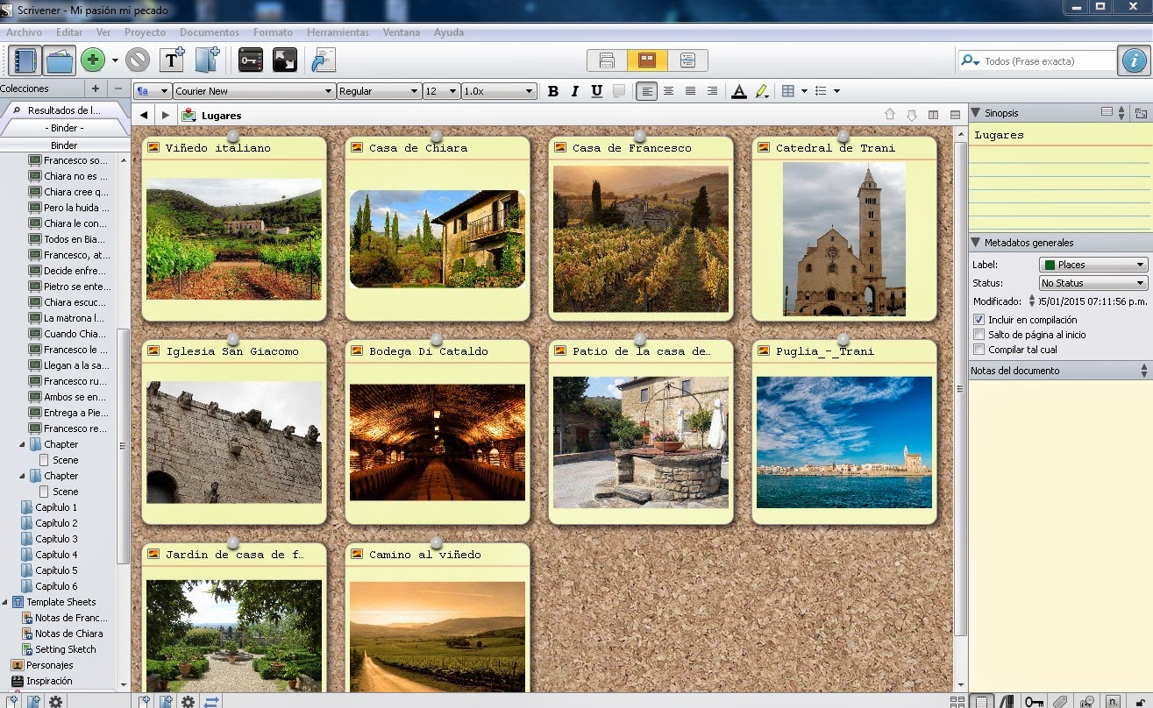This screenshot has width=1153, height=708.
Task: Open the Keywords key icon in toolbar
Action: pos(251,60)
